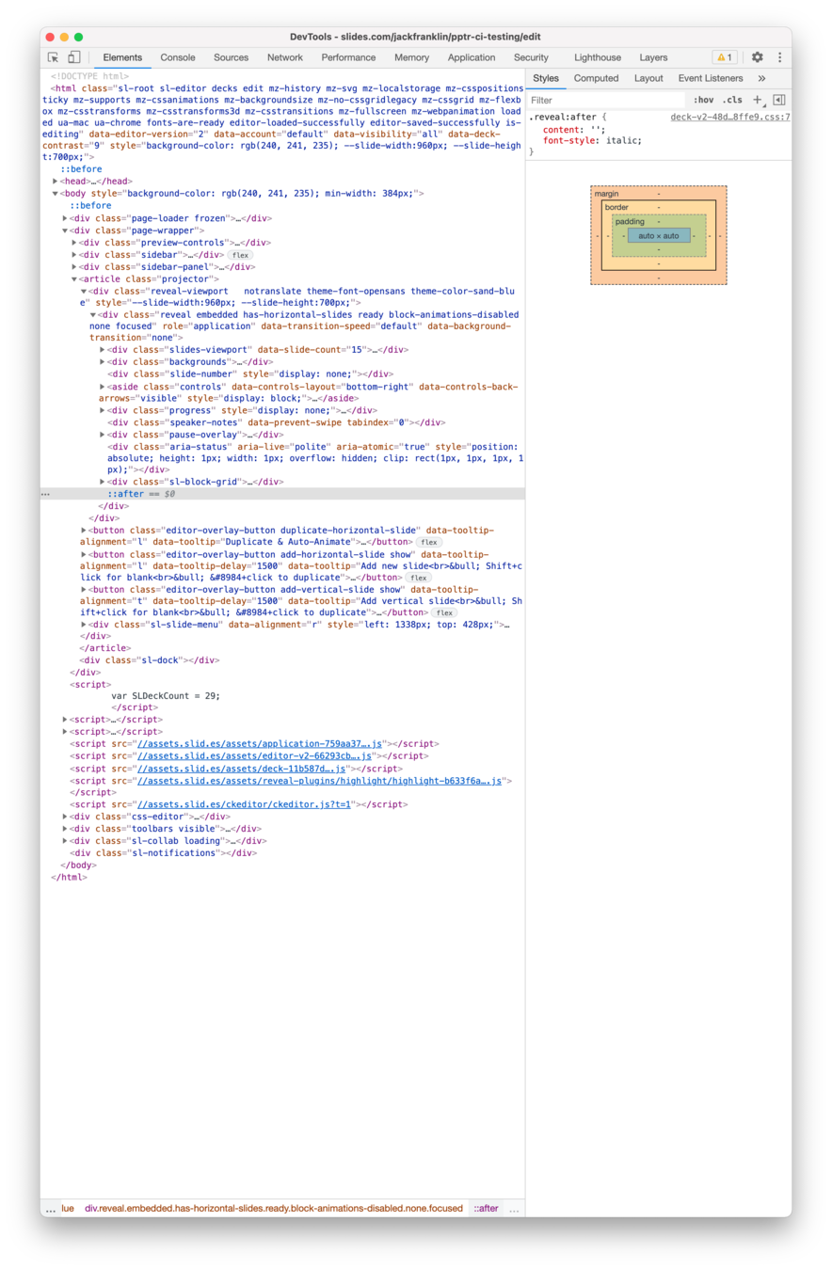This screenshot has width=832, height=1270.
Task: Click the .reveal:after selector text
Action: [563, 118]
